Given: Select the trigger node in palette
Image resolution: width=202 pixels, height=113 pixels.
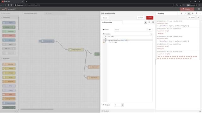Looking at the screenshot, I should point(9,90).
